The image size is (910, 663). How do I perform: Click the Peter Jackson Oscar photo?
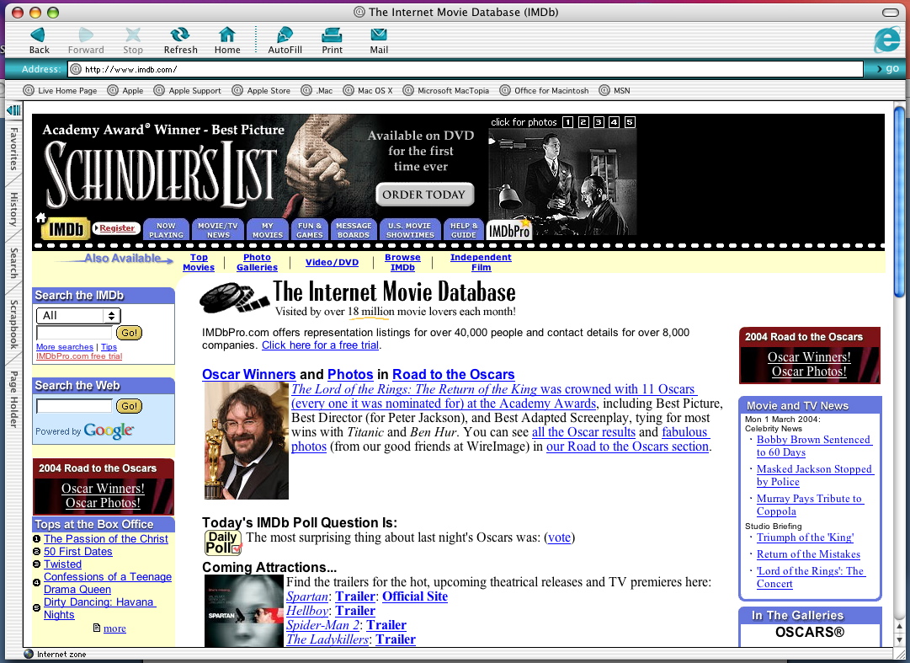(x=246, y=441)
